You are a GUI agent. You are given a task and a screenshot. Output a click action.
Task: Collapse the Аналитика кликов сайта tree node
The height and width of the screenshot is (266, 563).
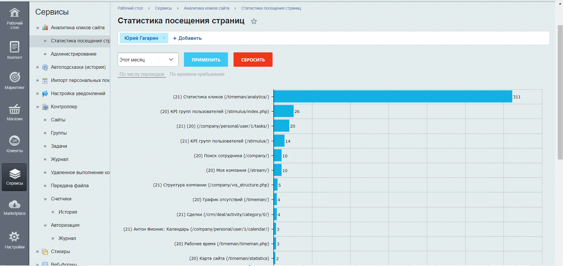tap(38, 28)
